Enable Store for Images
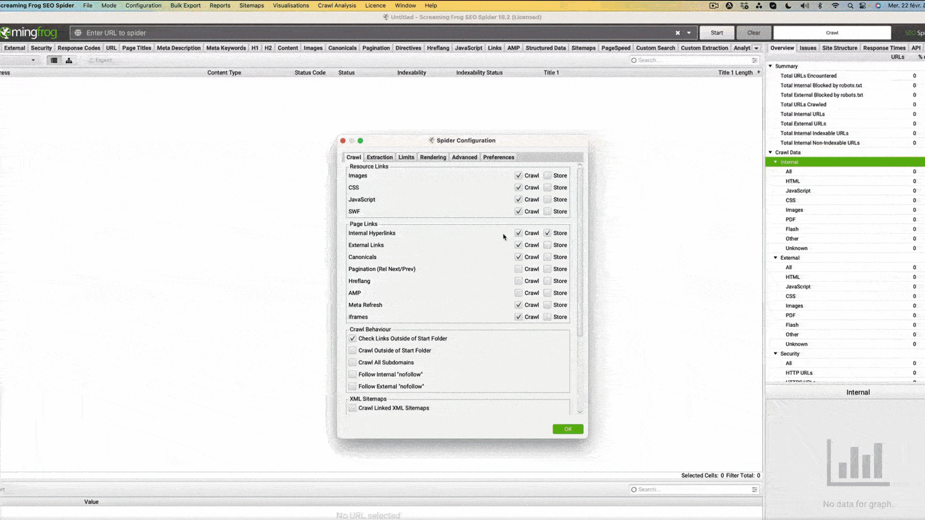This screenshot has width=925, height=520. pos(547,176)
